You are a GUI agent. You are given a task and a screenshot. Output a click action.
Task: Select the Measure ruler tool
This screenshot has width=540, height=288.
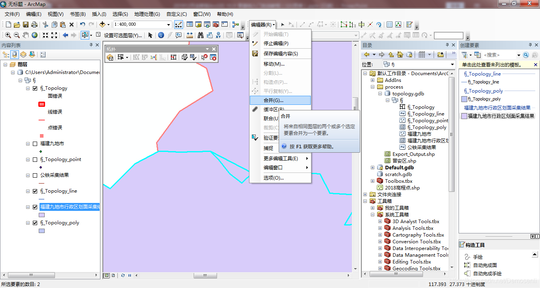190,35
